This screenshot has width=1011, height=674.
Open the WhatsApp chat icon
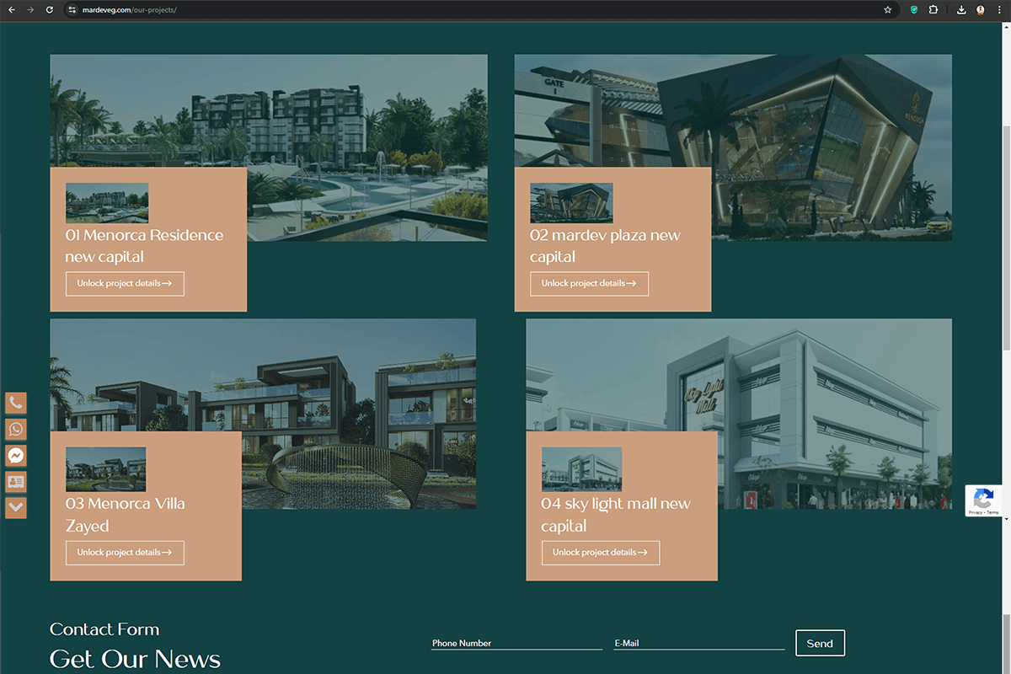(x=16, y=430)
